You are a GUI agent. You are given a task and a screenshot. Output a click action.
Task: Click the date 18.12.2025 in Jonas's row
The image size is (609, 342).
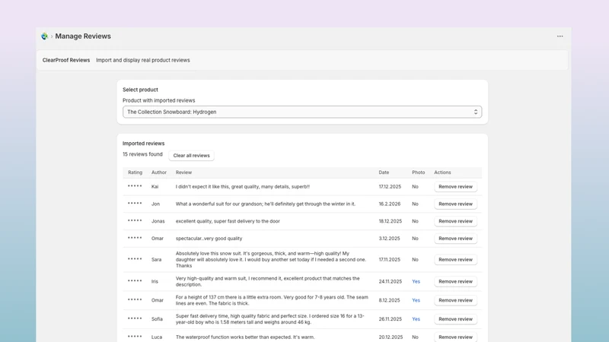pos(391,221)
